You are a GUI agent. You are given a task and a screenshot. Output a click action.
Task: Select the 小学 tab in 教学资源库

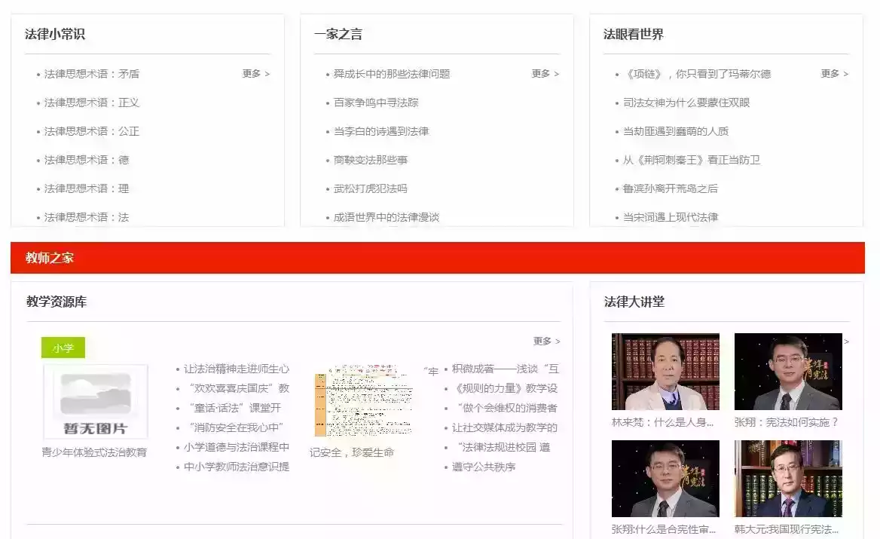click(x=63, y=348)
